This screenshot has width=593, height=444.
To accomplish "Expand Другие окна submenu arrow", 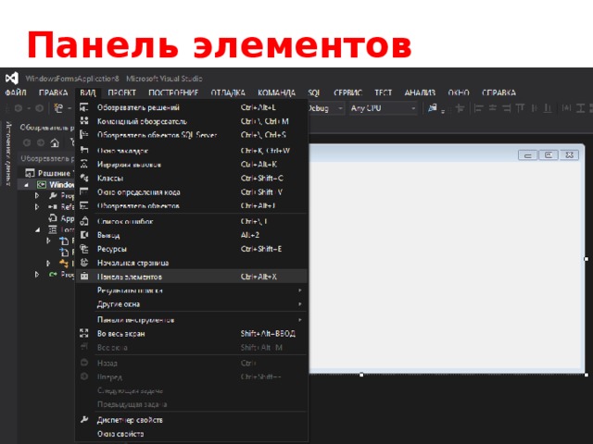I will coord(300,304).
